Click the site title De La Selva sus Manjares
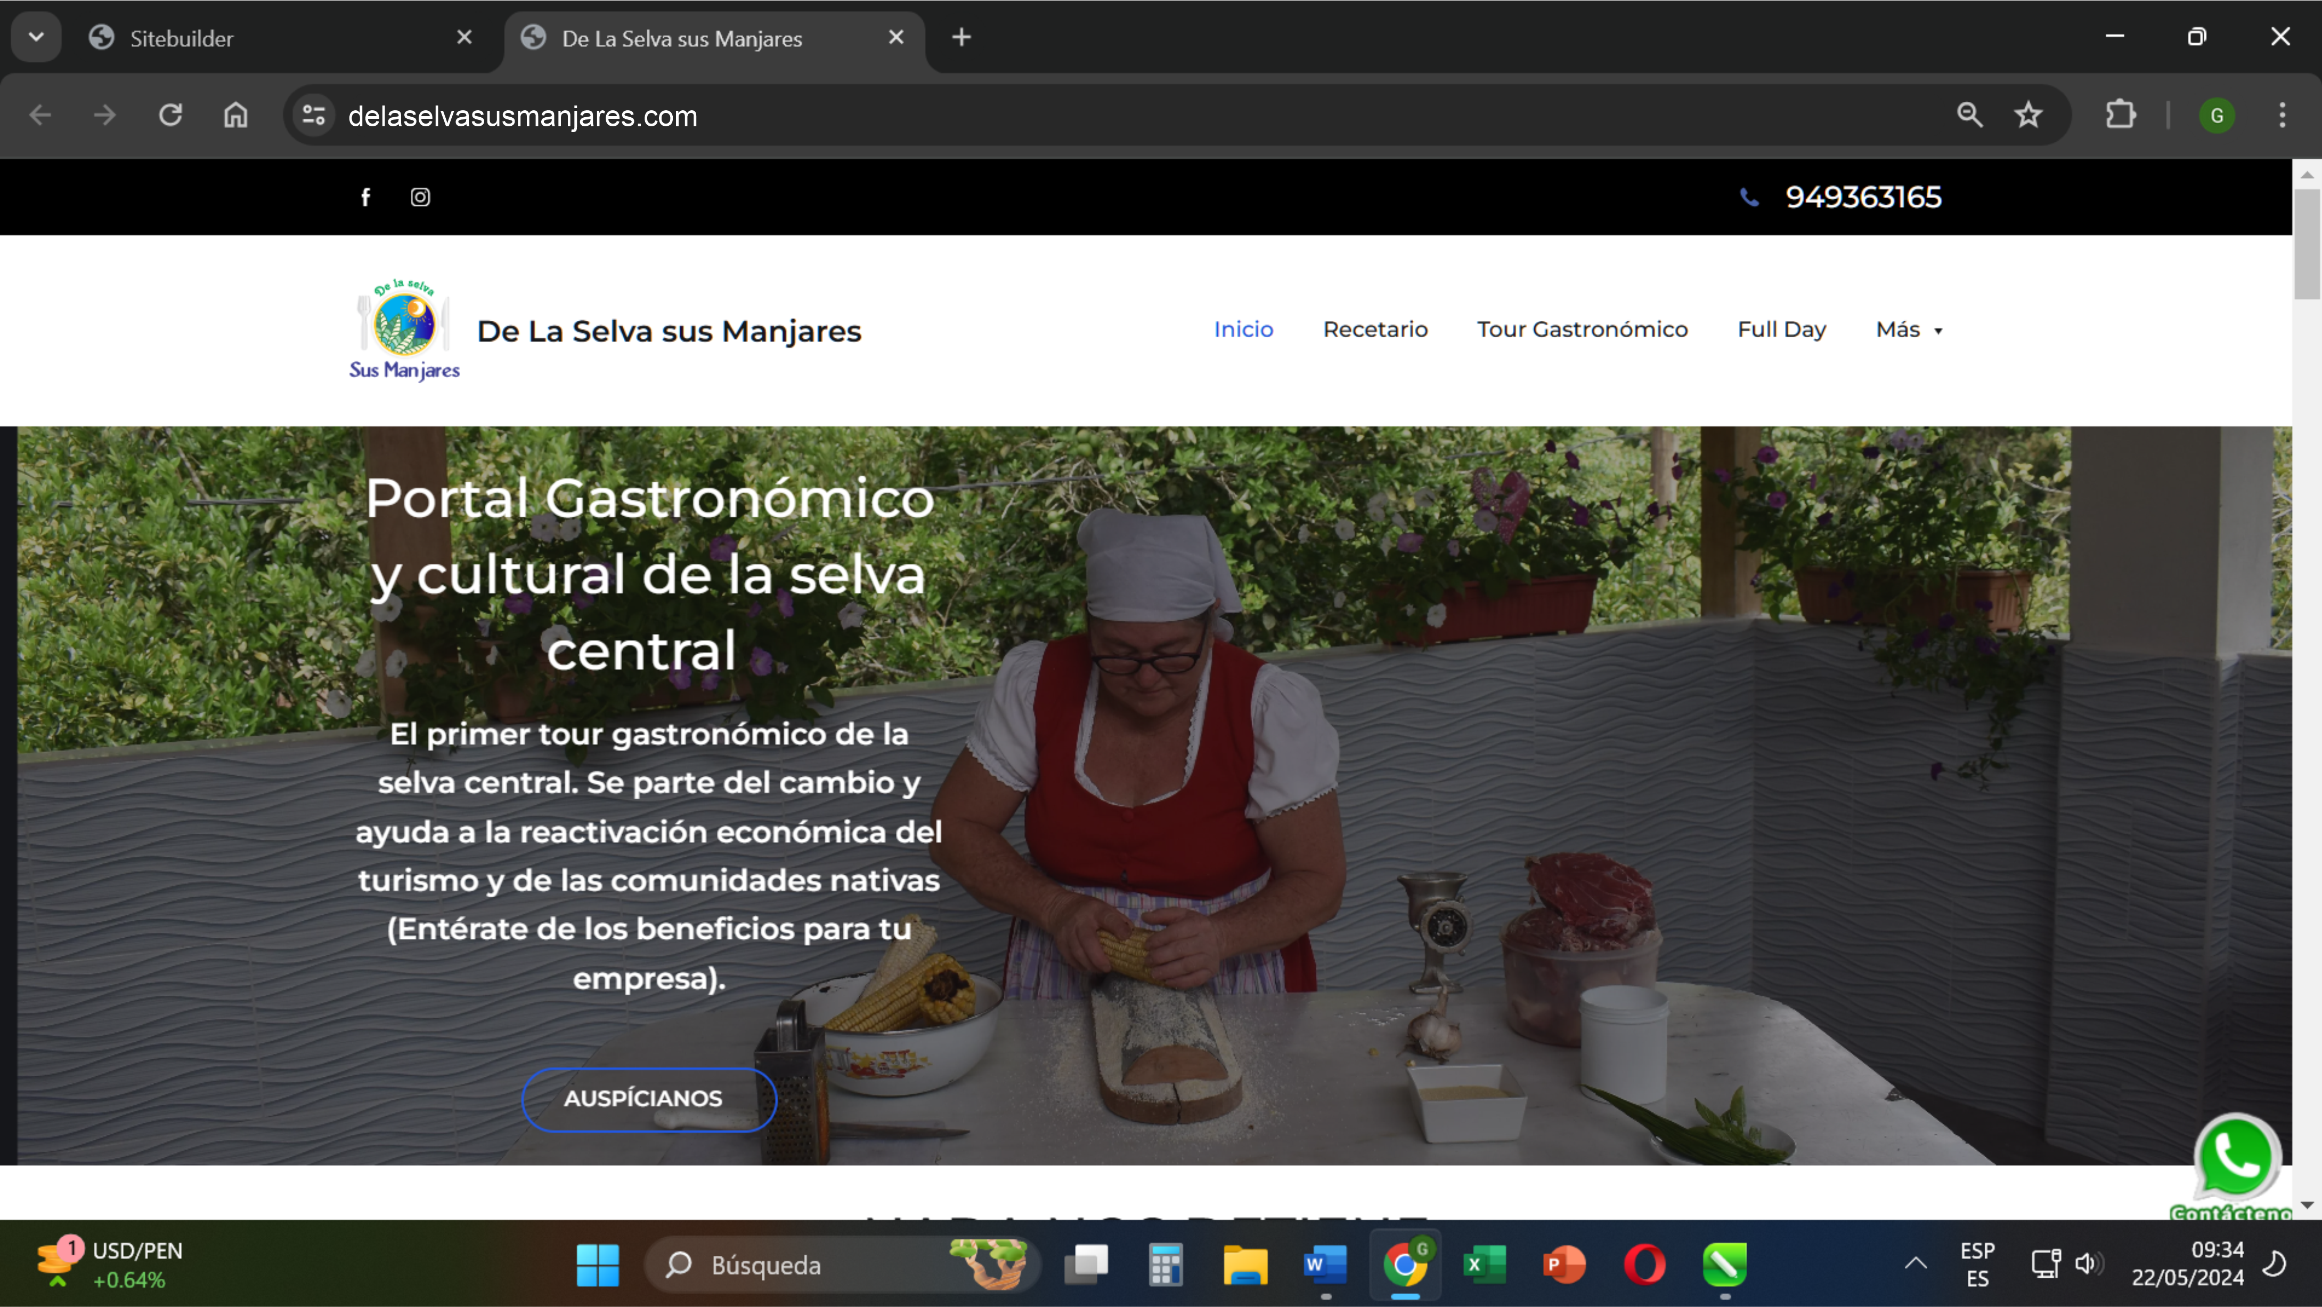Viewport: 2322px width, 1307px height. [x=669, y=331]
